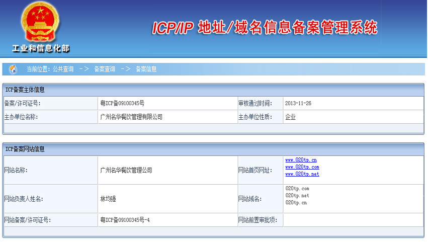Open the www.020tp.net link
This screenshot has width=428, height=242.
302,174
